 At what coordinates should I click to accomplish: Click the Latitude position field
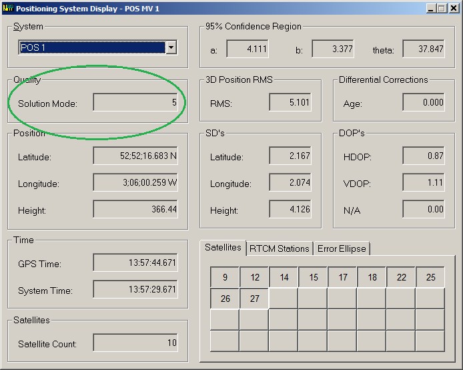point(135,156)
